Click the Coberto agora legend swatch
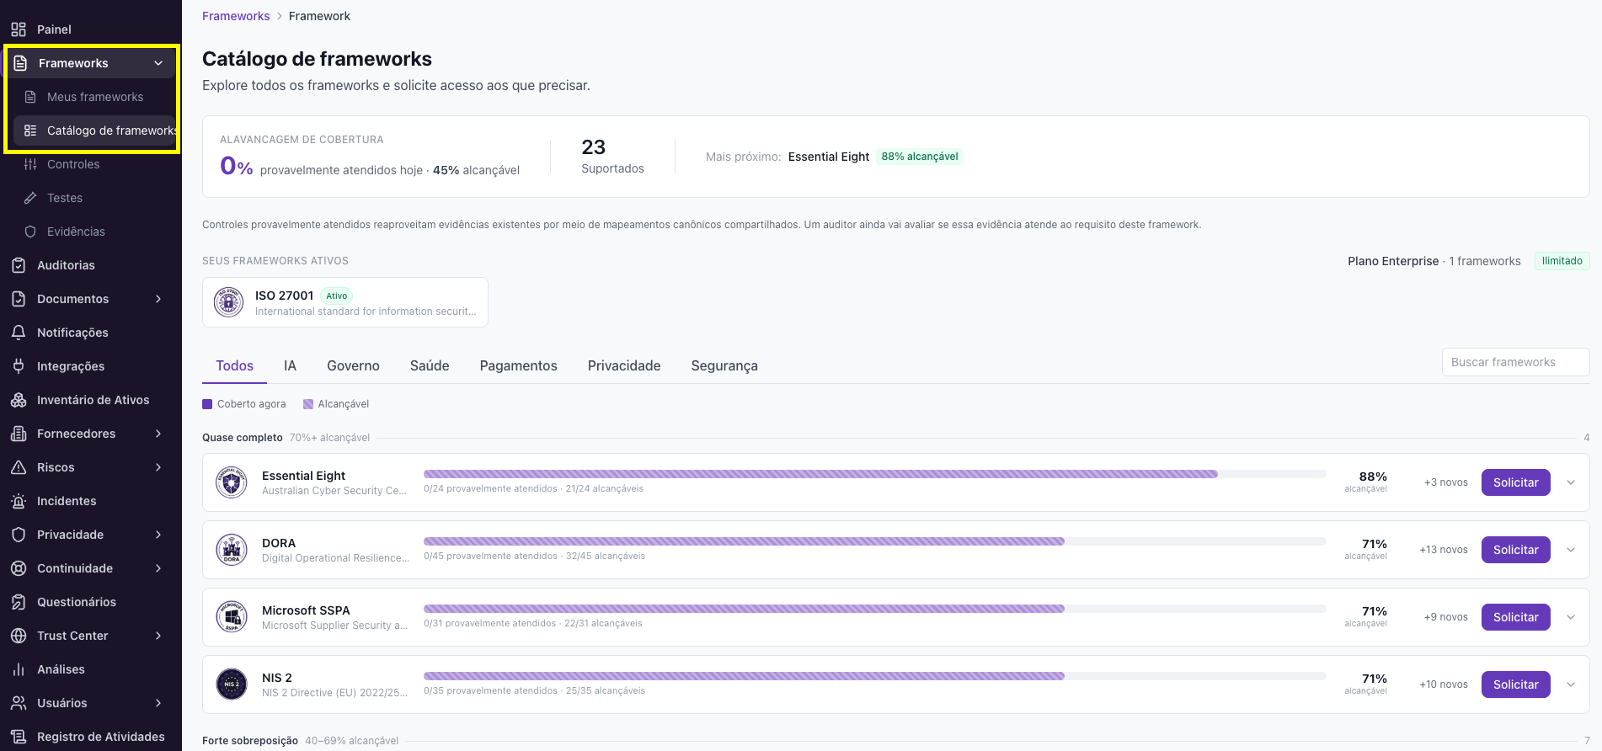 (x=207, y=404)
